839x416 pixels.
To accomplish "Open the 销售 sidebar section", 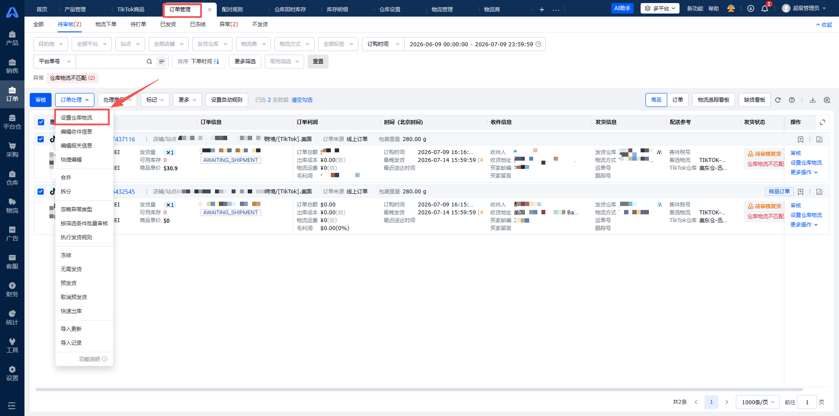I will click(12, 66).
